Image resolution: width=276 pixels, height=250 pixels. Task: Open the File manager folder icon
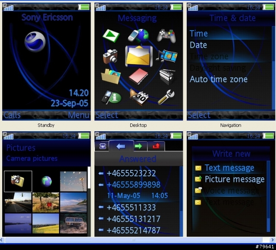[x=111, y=77]
